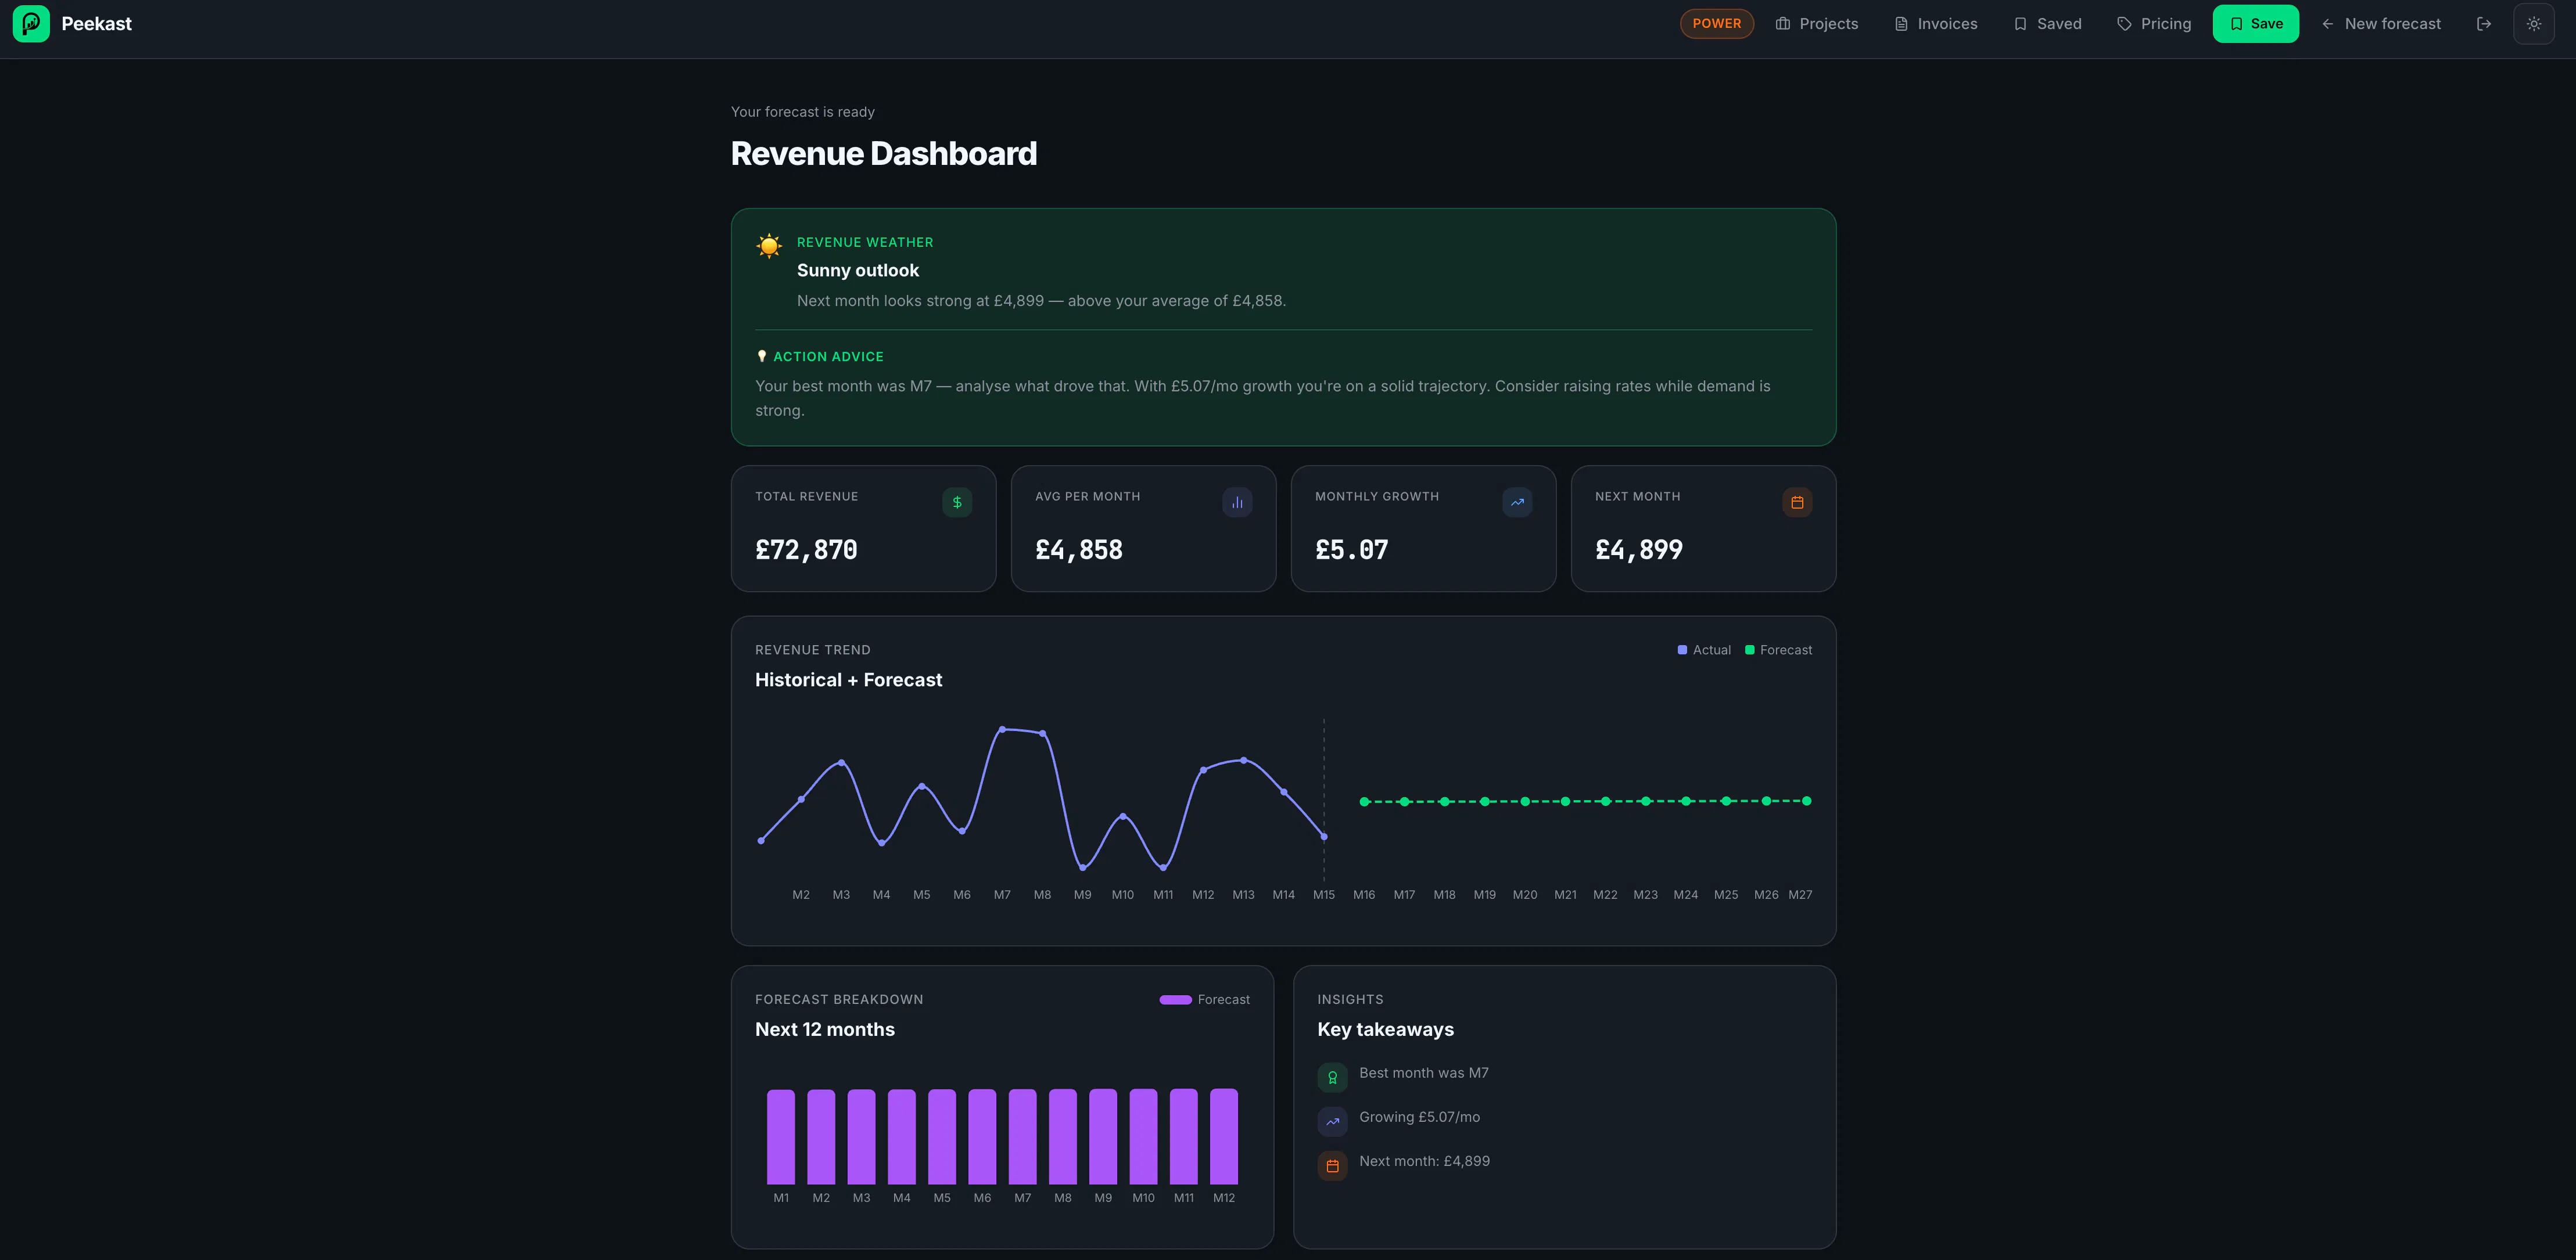Click the purple Forecast legend pill
This screenshot has width=2576, height=1260.
[x=1175, y=1000]
